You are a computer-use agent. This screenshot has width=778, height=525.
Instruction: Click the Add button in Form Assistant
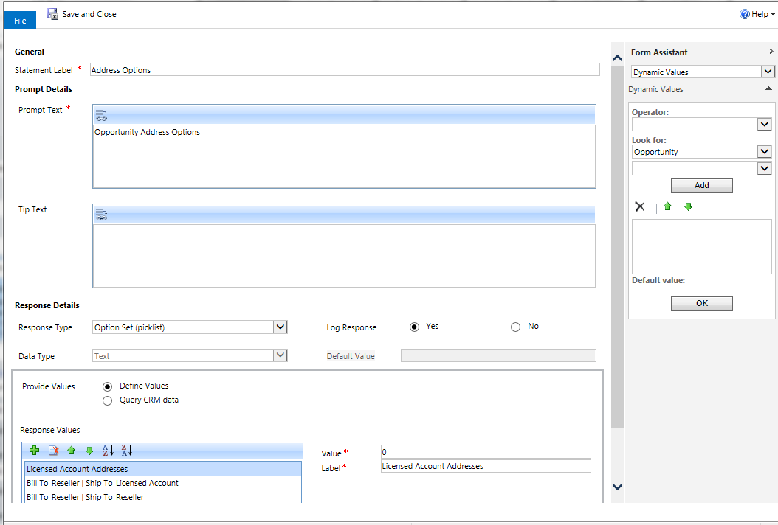coord(701,186)
